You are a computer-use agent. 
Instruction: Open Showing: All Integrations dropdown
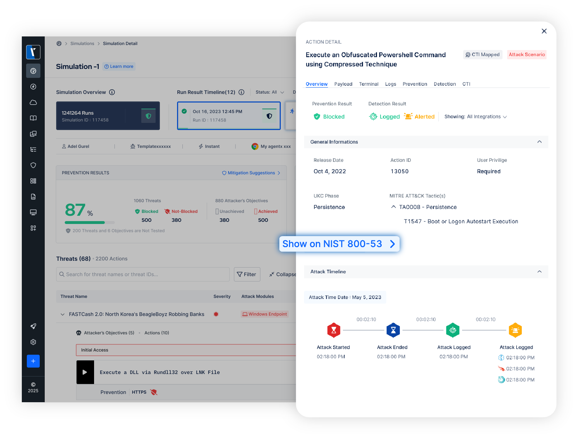click(475, 117)
